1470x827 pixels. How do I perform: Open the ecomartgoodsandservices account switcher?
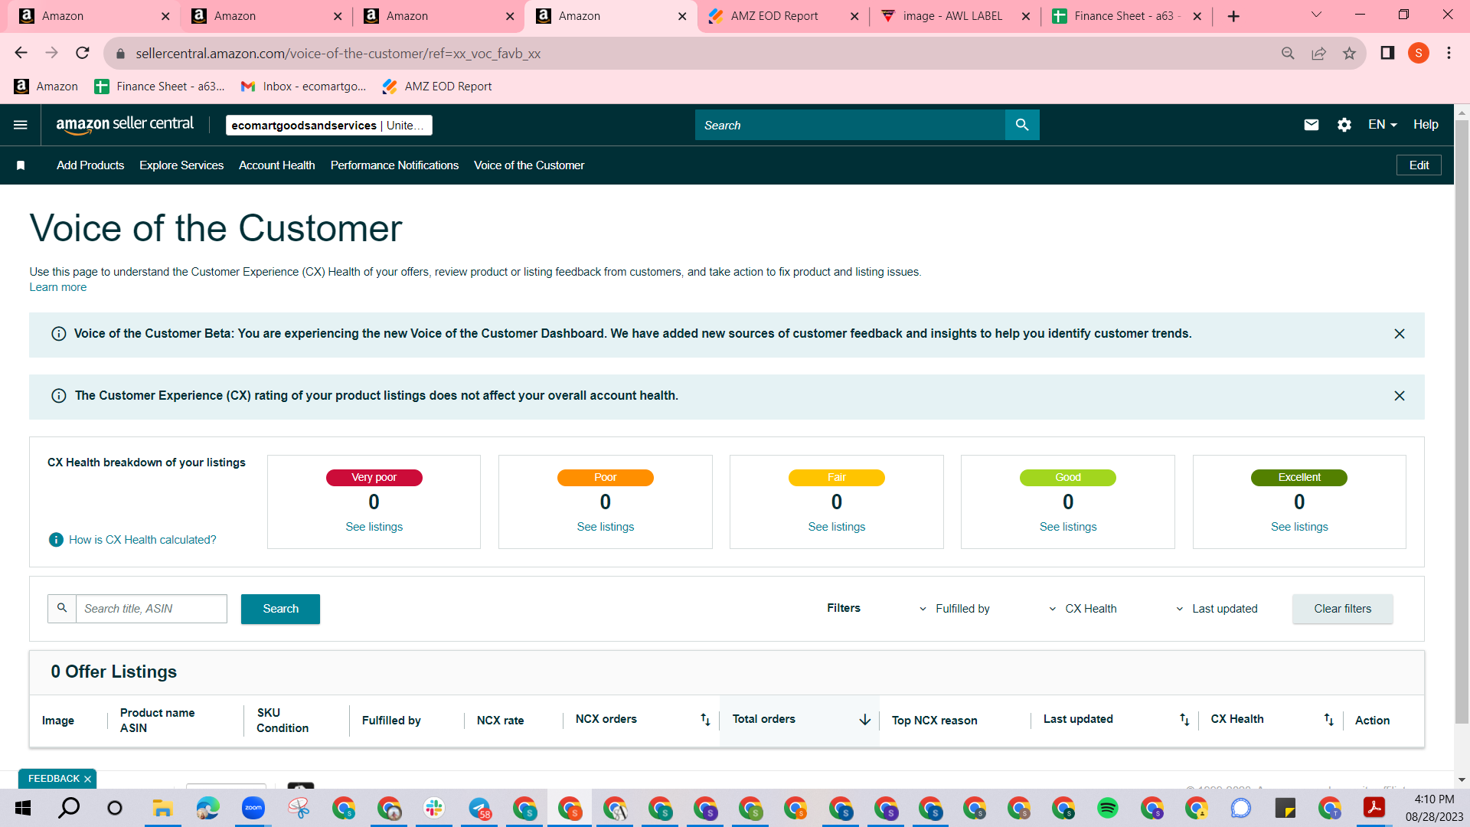tap(329, 126)
